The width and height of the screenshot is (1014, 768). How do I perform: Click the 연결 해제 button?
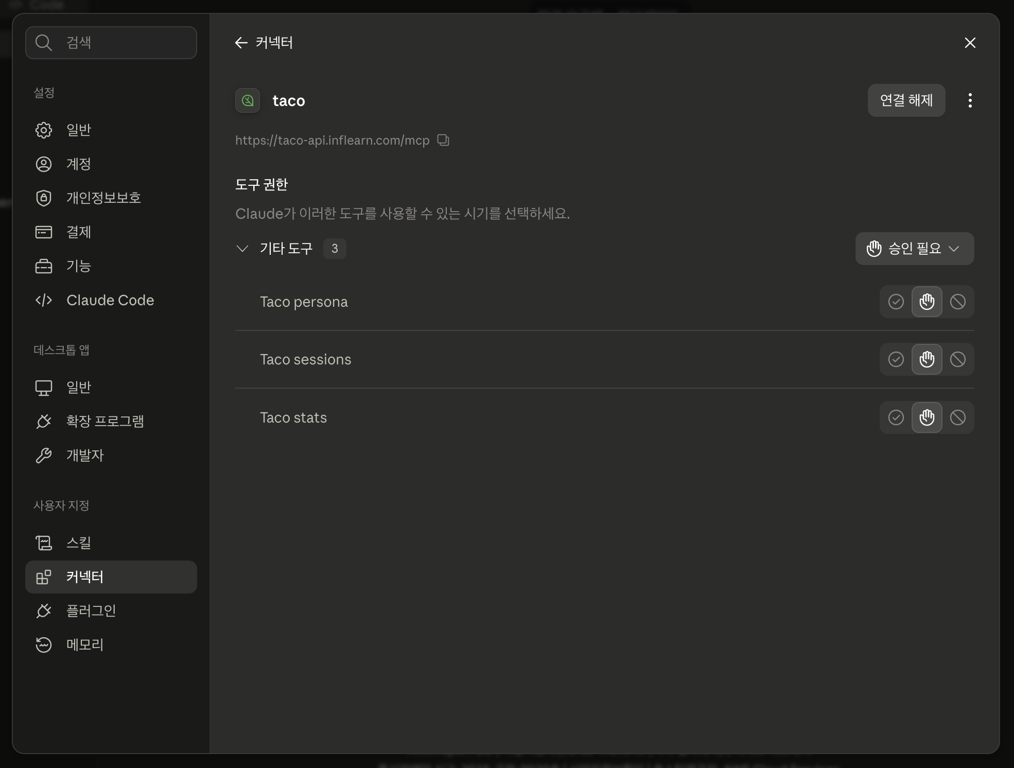click(x=906, y=100)
